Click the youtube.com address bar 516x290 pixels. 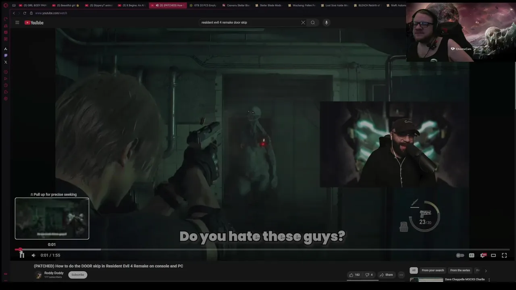click(x=51, y=13)
